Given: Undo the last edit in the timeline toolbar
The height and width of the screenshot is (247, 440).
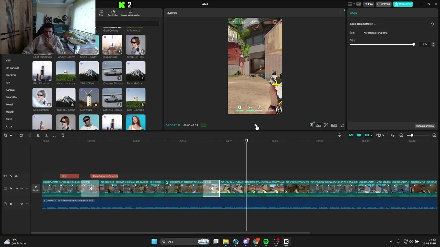Looking at the screenshot, I should (x=21, y=135).
